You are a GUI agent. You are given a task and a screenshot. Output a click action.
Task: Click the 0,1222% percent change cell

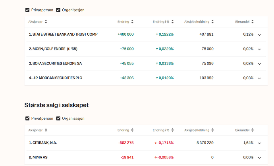coord(165,34)
